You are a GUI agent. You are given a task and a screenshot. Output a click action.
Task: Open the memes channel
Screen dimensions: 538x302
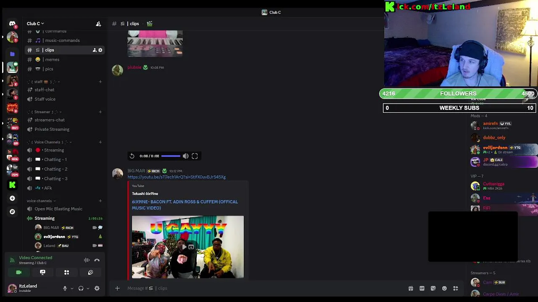(64, 60)
